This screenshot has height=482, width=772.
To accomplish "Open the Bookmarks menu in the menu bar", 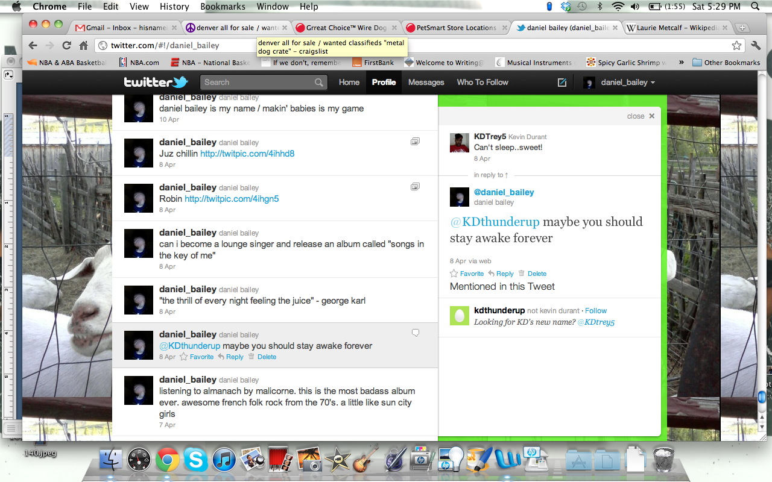I will point(223,7).
